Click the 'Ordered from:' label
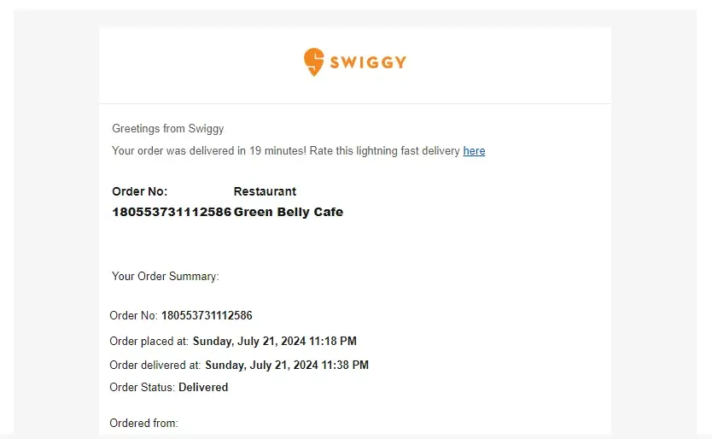This screenshot has width=712, height=439. click(144, 424)
